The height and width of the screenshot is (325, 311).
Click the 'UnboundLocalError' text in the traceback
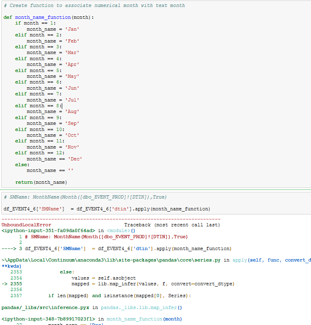(26, 225)
